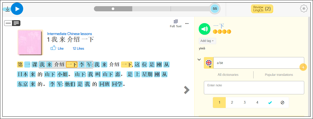Go to next page arrow
The image size is (313, 119).
(x=187, y=90)
